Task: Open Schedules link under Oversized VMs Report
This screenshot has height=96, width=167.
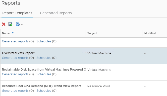Action: tap(44, 58)
